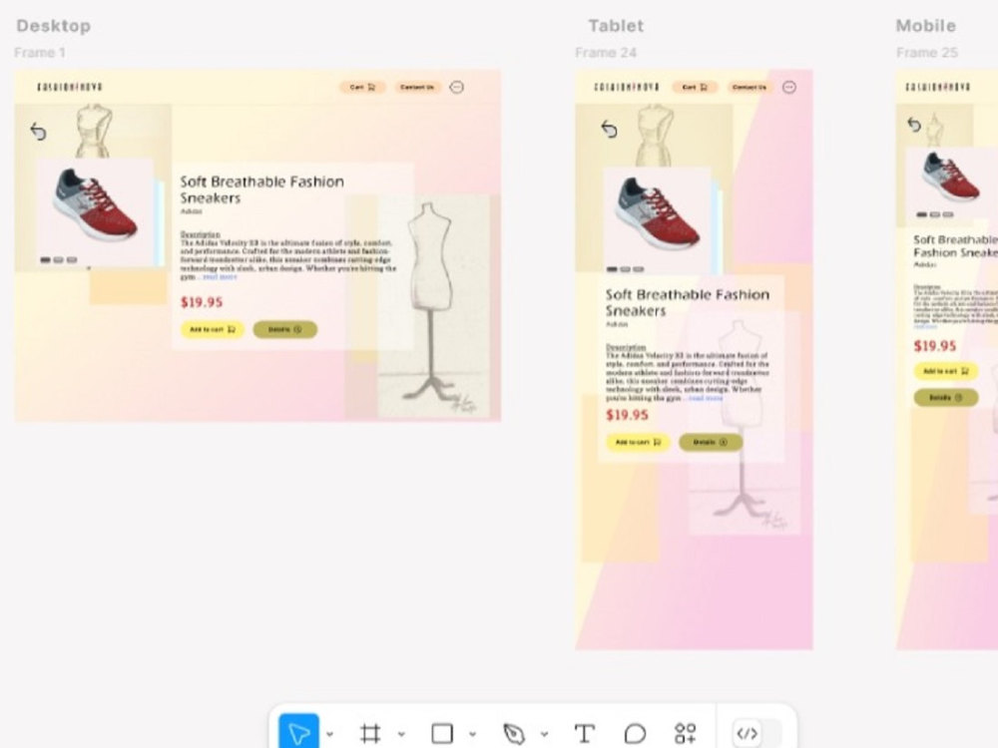Click image carousel dots in Tablet frame
This screenshot has width=998, height=748.
625,269
